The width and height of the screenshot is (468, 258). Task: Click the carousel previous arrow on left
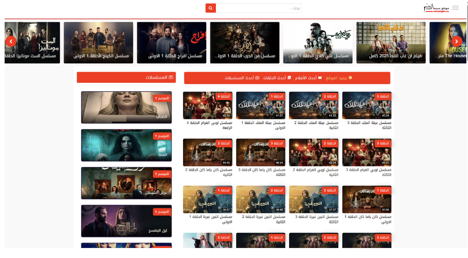point(11,41)
